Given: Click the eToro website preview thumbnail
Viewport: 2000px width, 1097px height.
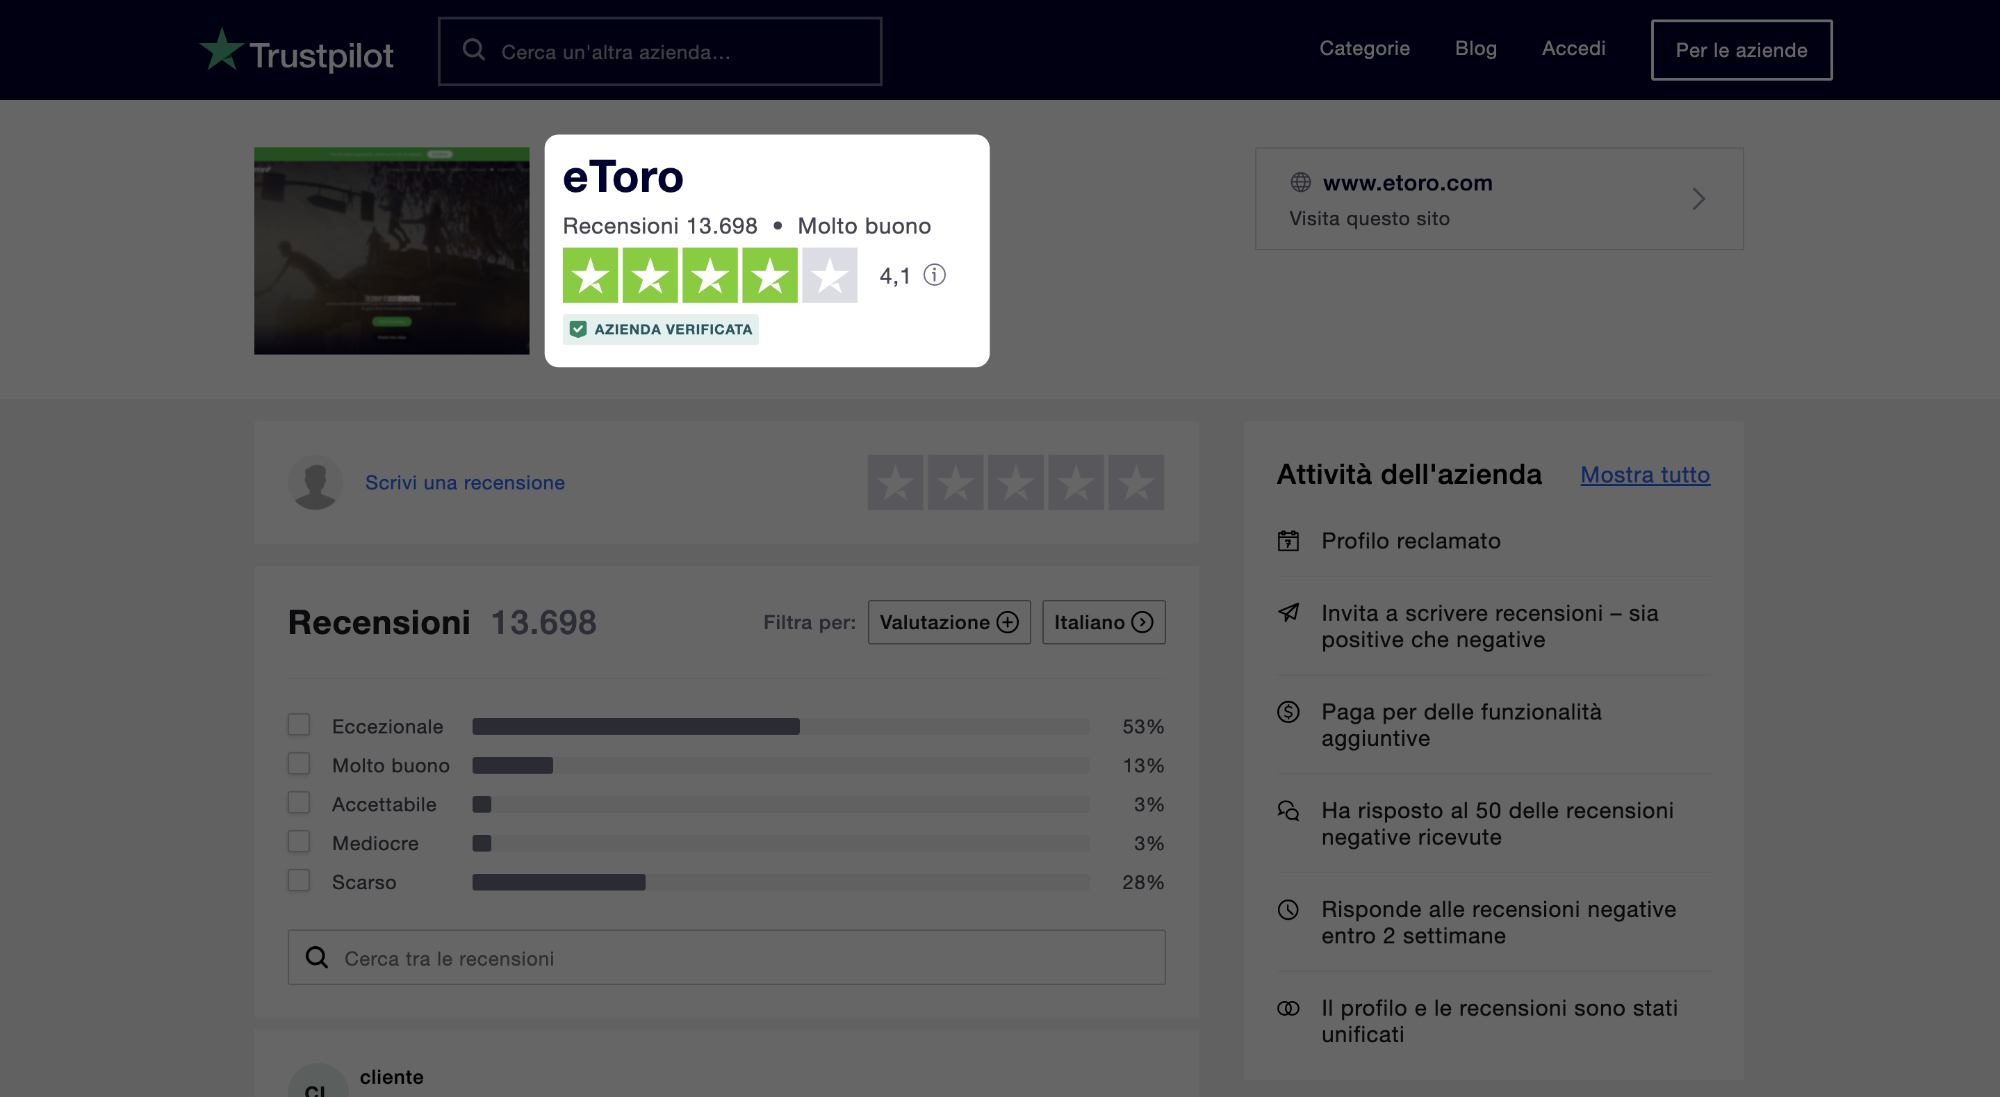Looking at the screenshot, I should click(391, 251).
